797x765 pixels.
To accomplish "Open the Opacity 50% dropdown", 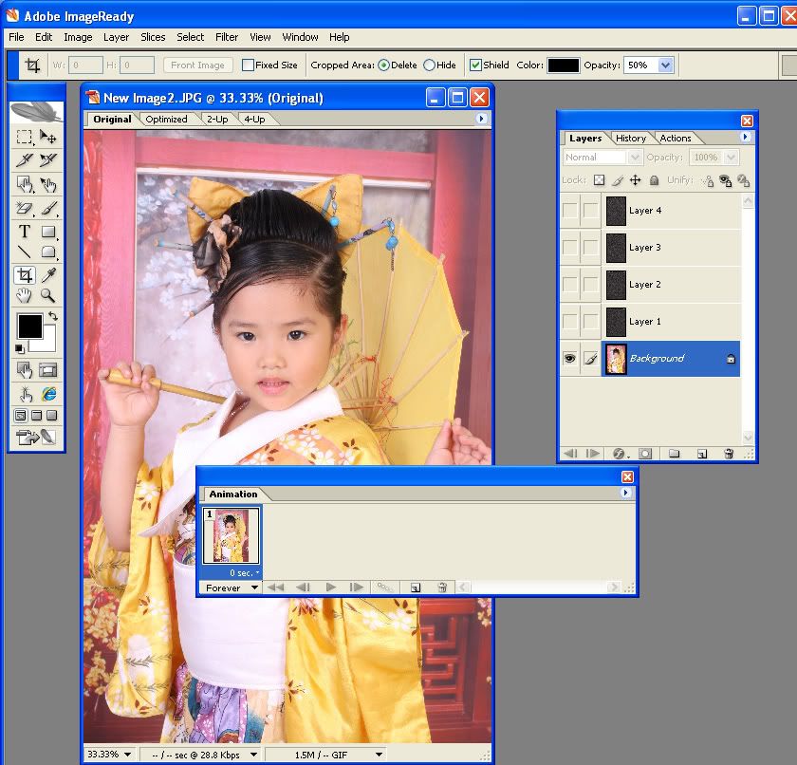I will click(x=665, y=65).
